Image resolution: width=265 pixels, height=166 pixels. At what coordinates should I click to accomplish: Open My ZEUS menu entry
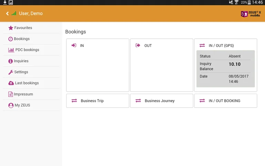[22, 105]
